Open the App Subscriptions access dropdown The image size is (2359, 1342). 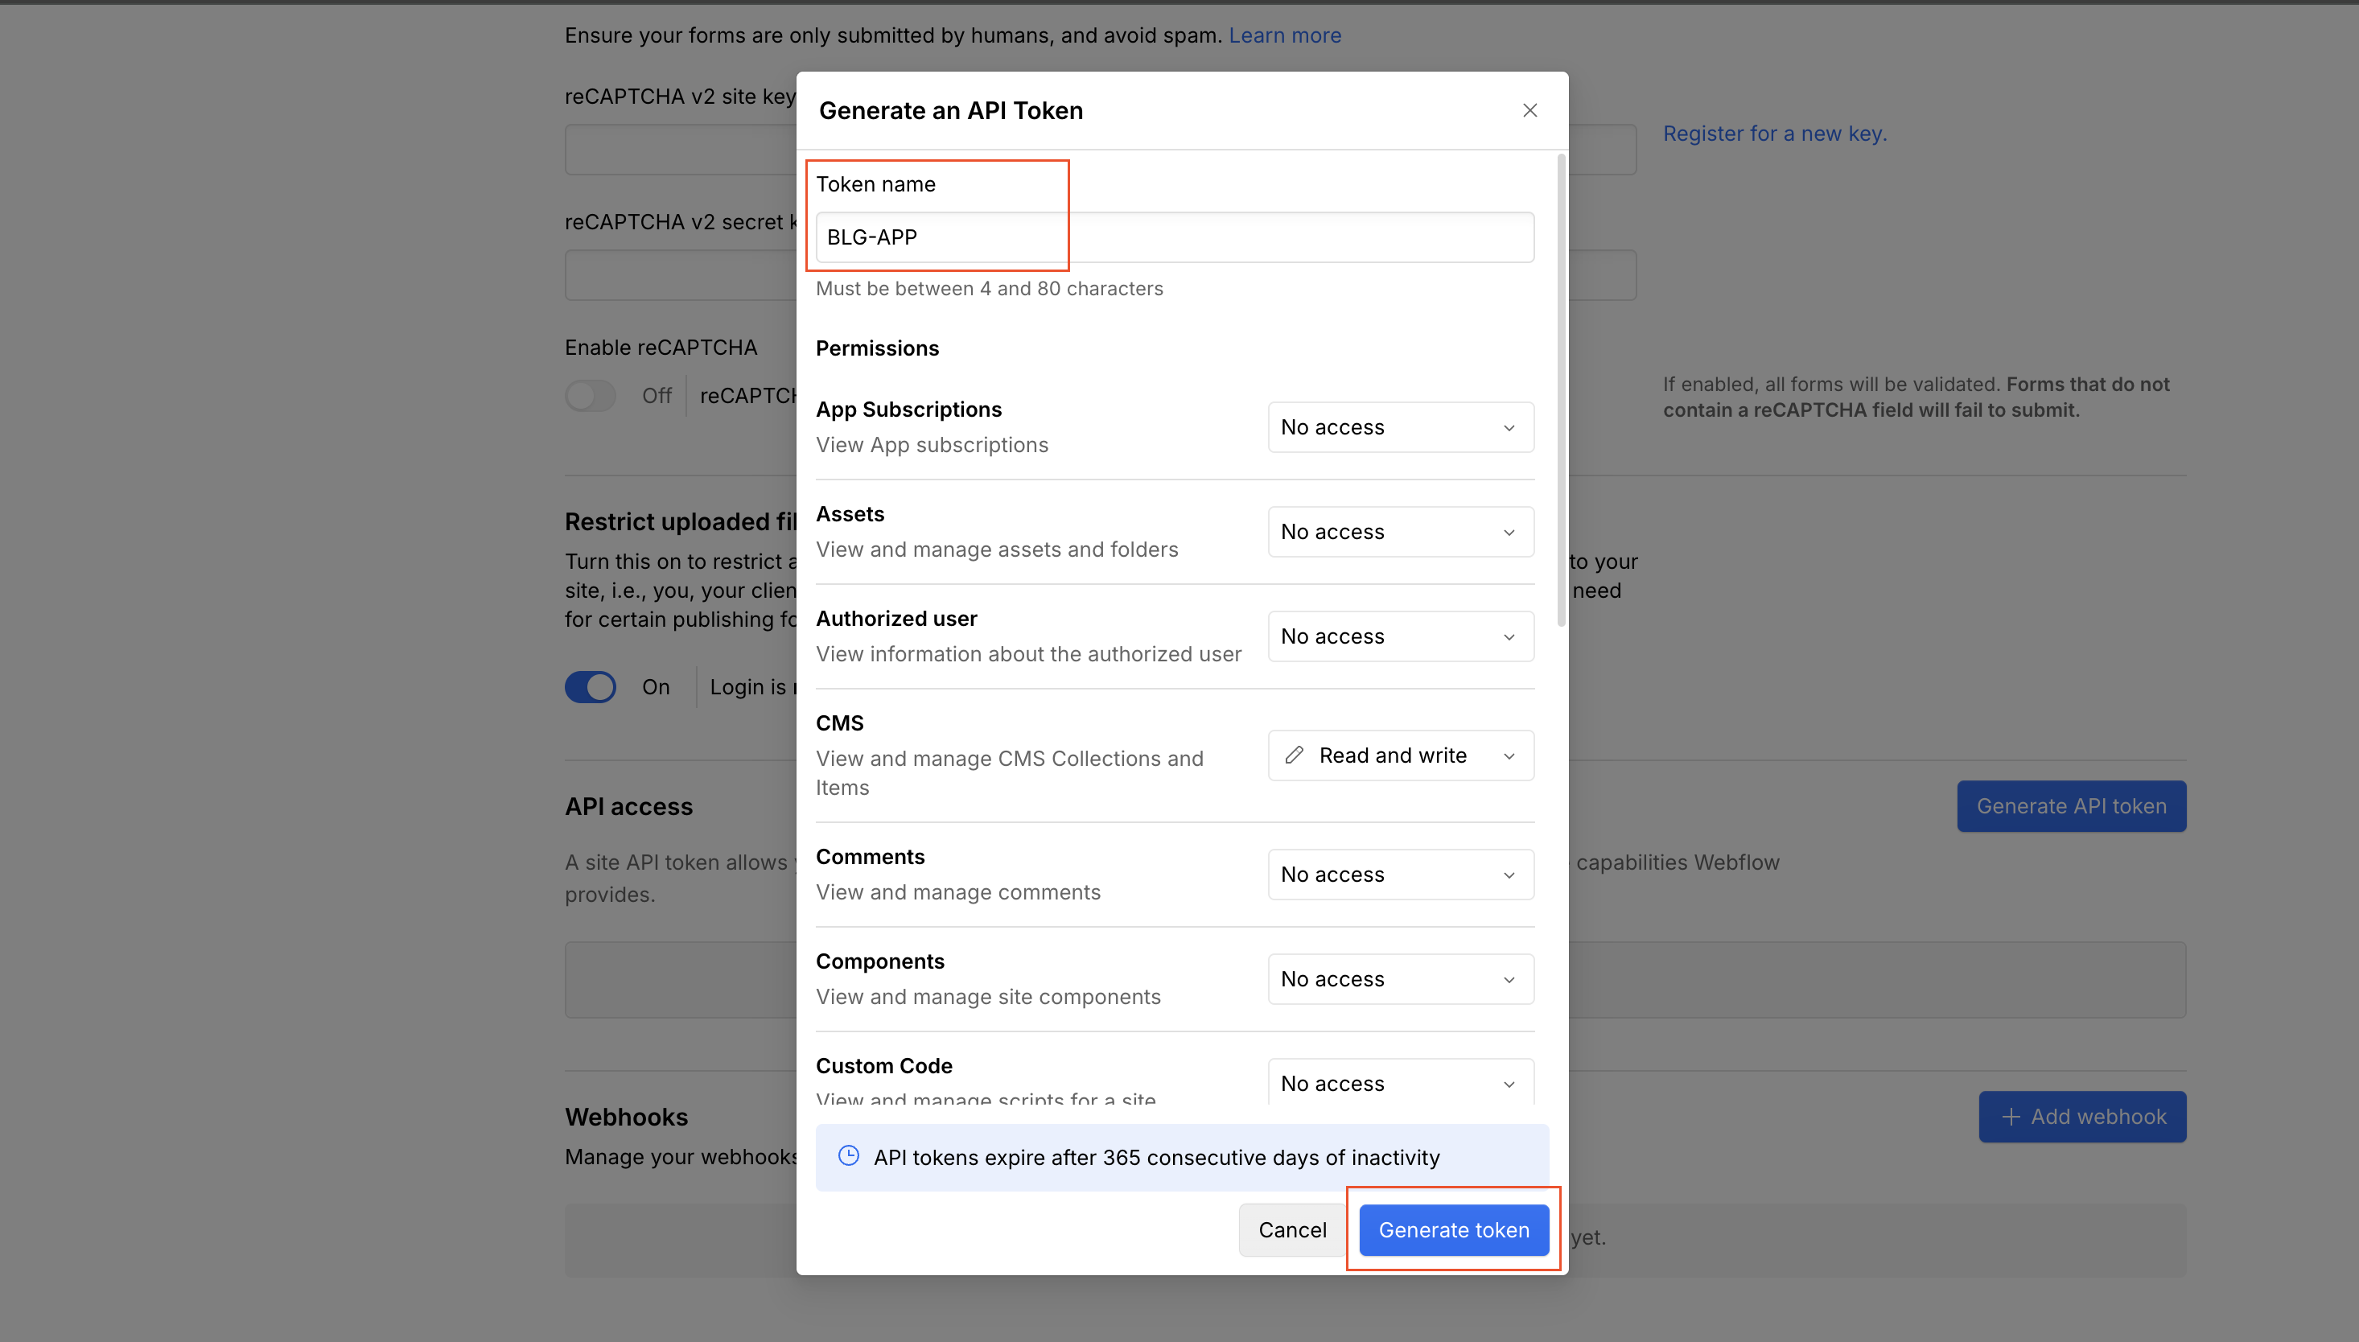tap(1400, 426)
